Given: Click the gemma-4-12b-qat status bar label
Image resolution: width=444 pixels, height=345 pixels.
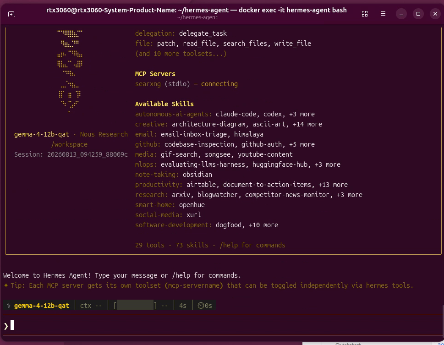Looking at the screenshot, I should pyautogui.click(x=42, y=305).
